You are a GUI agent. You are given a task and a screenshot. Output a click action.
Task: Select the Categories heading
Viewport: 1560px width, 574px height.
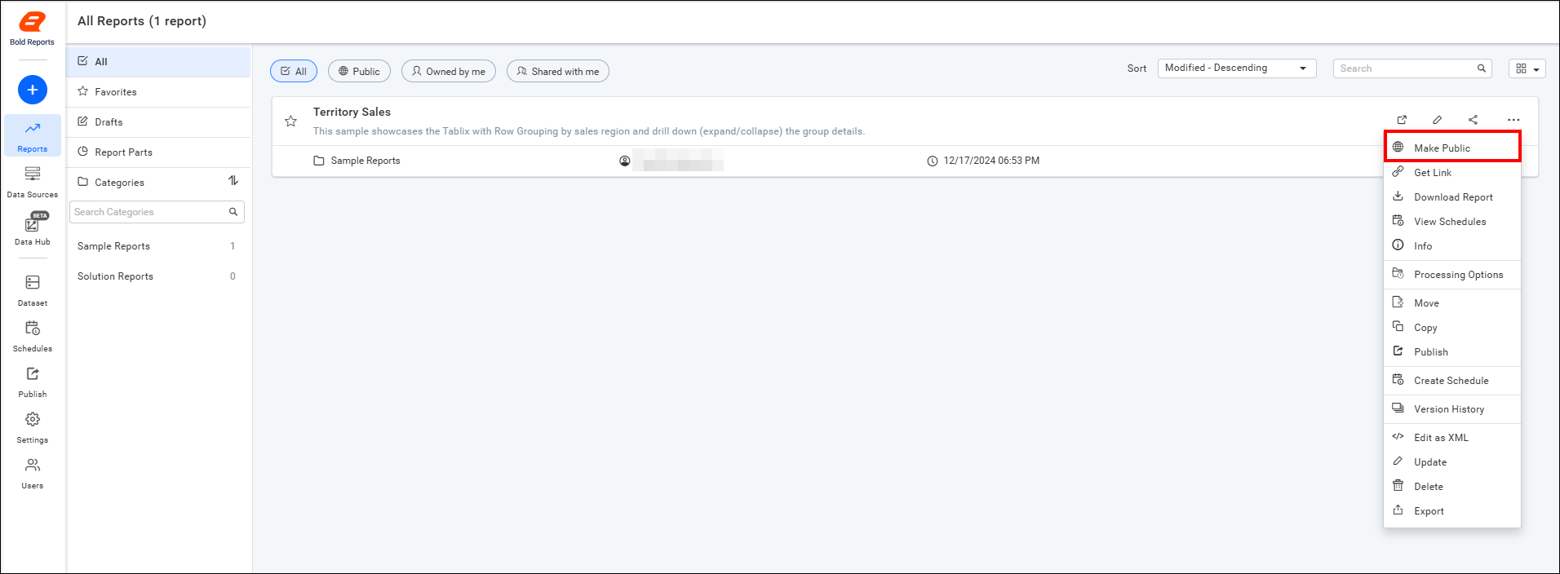(x=119, y=183)
